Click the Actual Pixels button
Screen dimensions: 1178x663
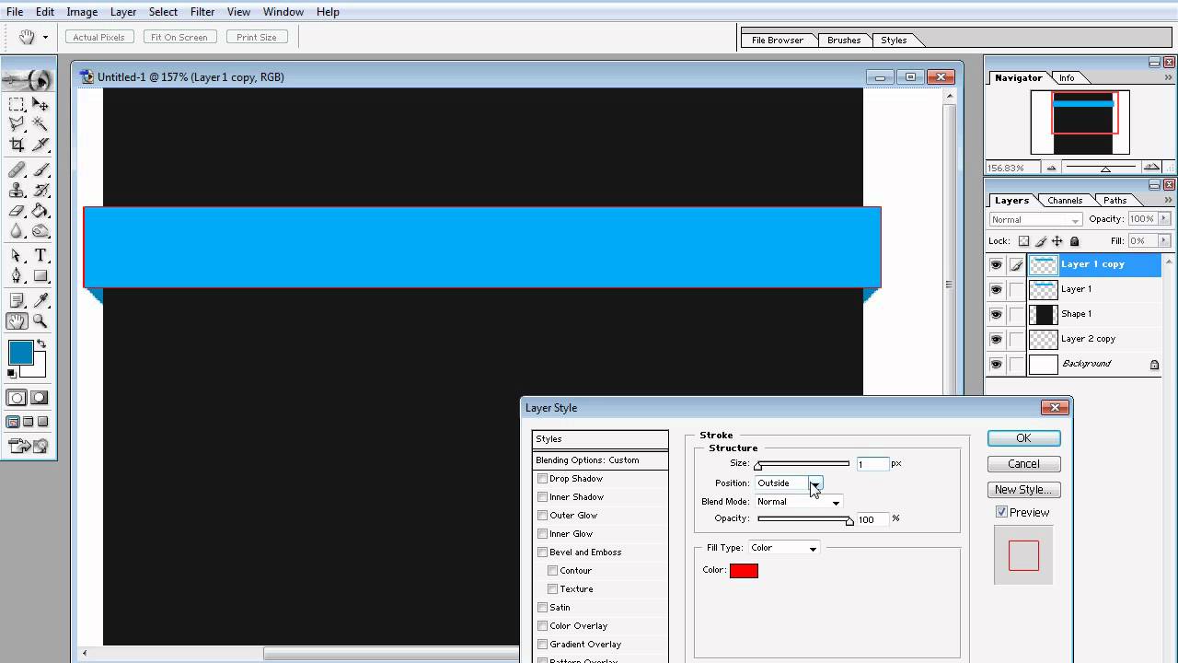tap(99, 37)
